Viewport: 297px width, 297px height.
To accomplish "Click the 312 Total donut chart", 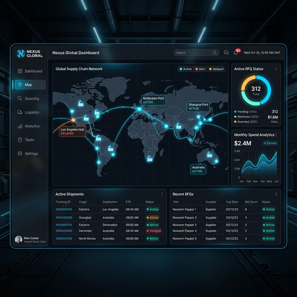I will click(256, 90).
